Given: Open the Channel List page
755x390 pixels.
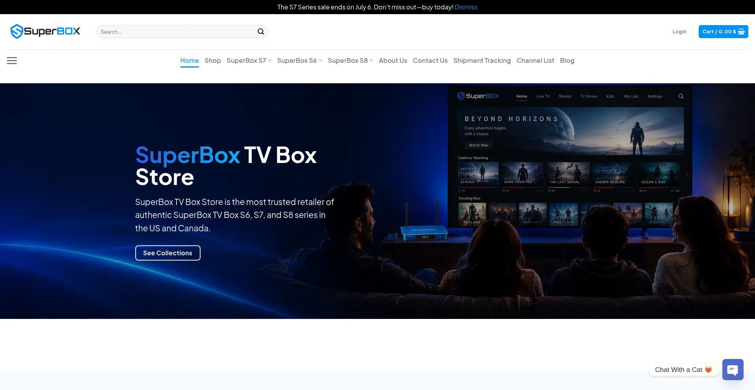Looking at the screenshot, I should point(535,60).
